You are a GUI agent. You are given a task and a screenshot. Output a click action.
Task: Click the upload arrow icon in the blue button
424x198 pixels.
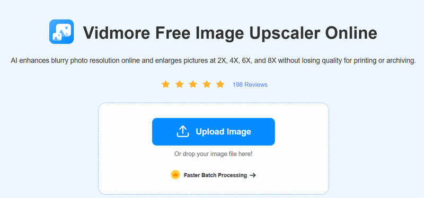tap(183, 131)
